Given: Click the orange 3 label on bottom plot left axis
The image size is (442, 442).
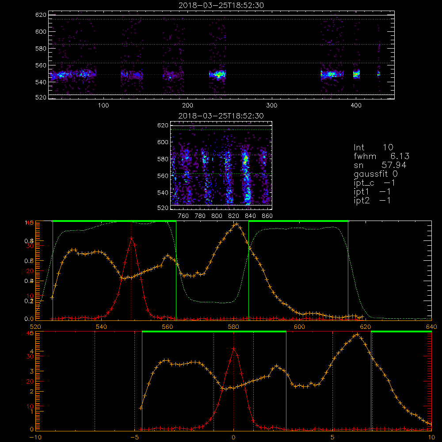Looking at the screenshot, I should coord(31,372).
